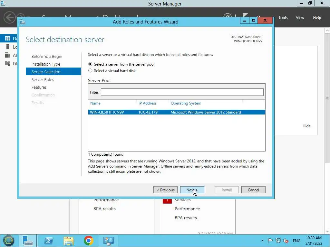The image size is (330, 247).
Task: Click Server Manager back arrow button
Action: point(9,17)
